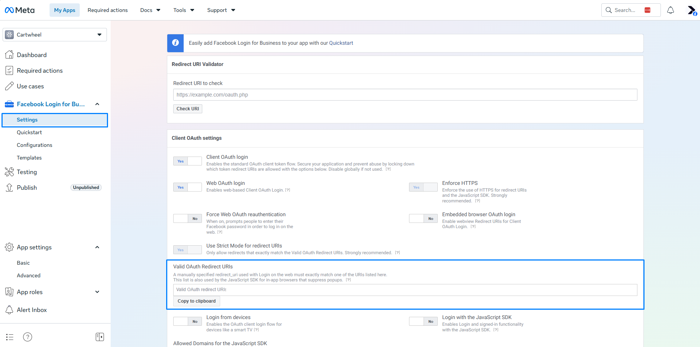The height and width of the screenshot is (347, 700).
Task: Click the Meta logo
Action: (20, 10)
